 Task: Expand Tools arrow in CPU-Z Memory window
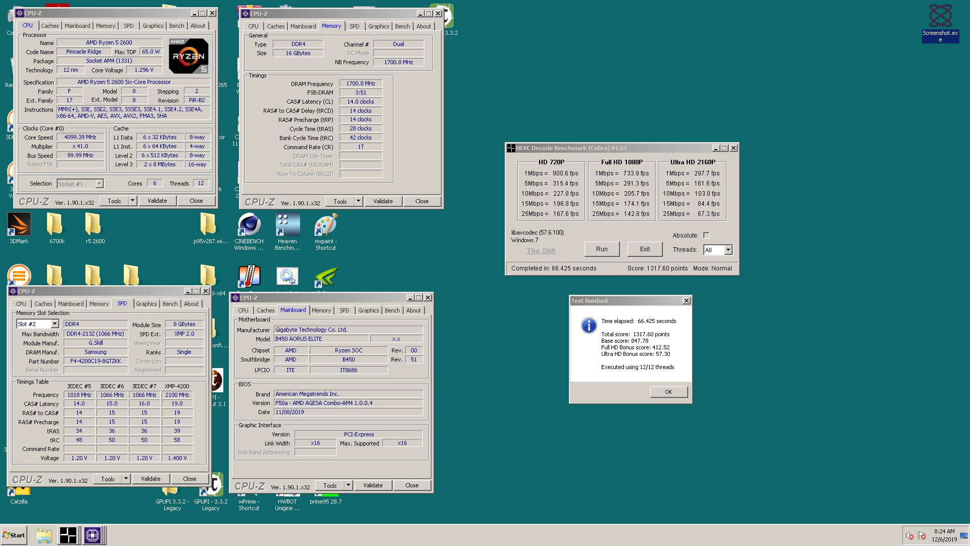coord(358,201)
